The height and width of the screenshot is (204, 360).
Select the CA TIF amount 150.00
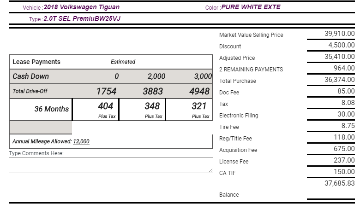[x=331, y=172]
